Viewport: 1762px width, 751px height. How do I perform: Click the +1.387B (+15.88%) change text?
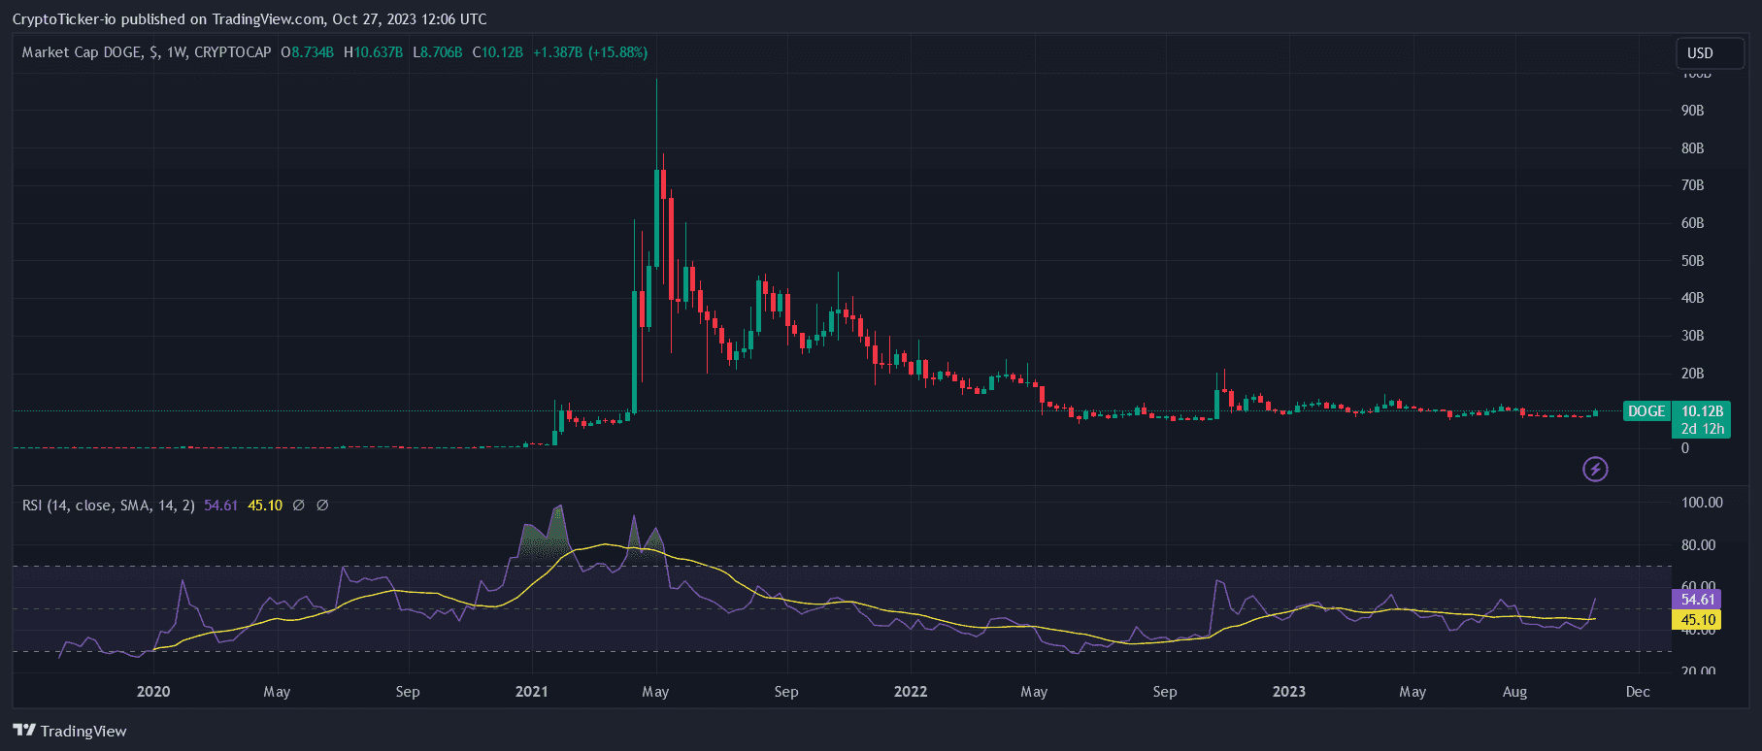point(590,52)
